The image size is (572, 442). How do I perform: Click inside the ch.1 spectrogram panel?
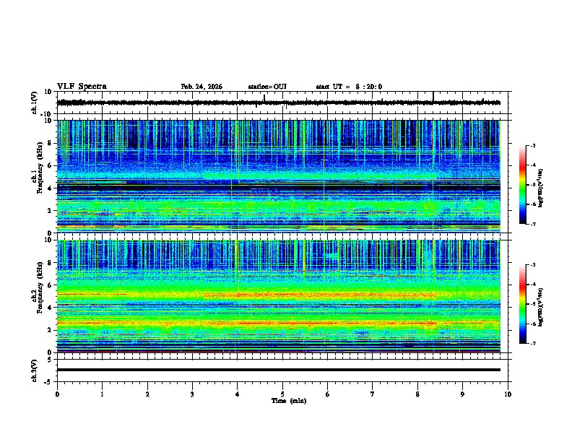279,176
